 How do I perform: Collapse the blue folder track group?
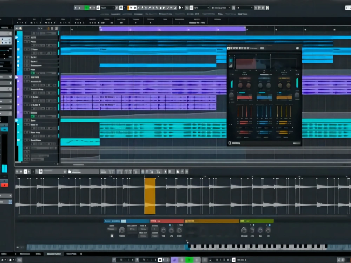pyautogui.click(x=16, y=38)
